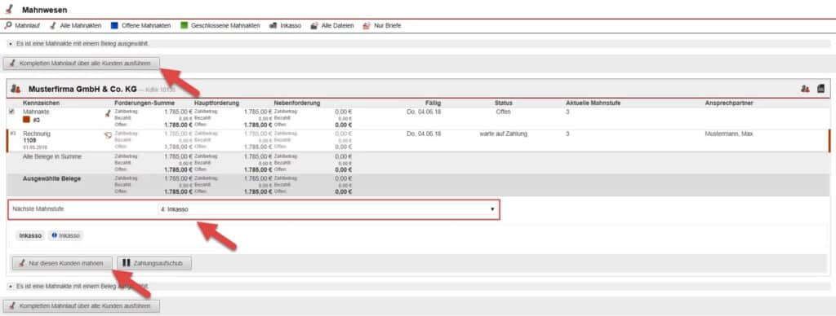
Task: Click the icon in Rechnung 1109 row
Action: click(x=108, y=135)
